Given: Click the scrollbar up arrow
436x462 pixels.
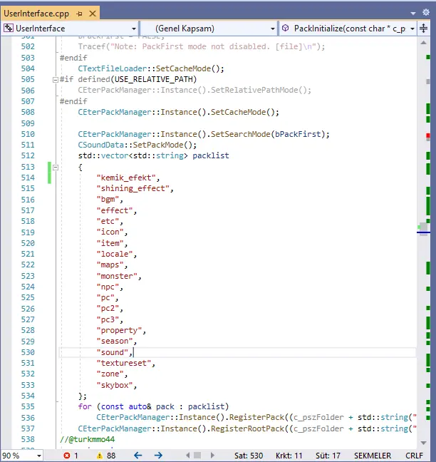Looking at the screenshot, I should click(x=423, y=43).
